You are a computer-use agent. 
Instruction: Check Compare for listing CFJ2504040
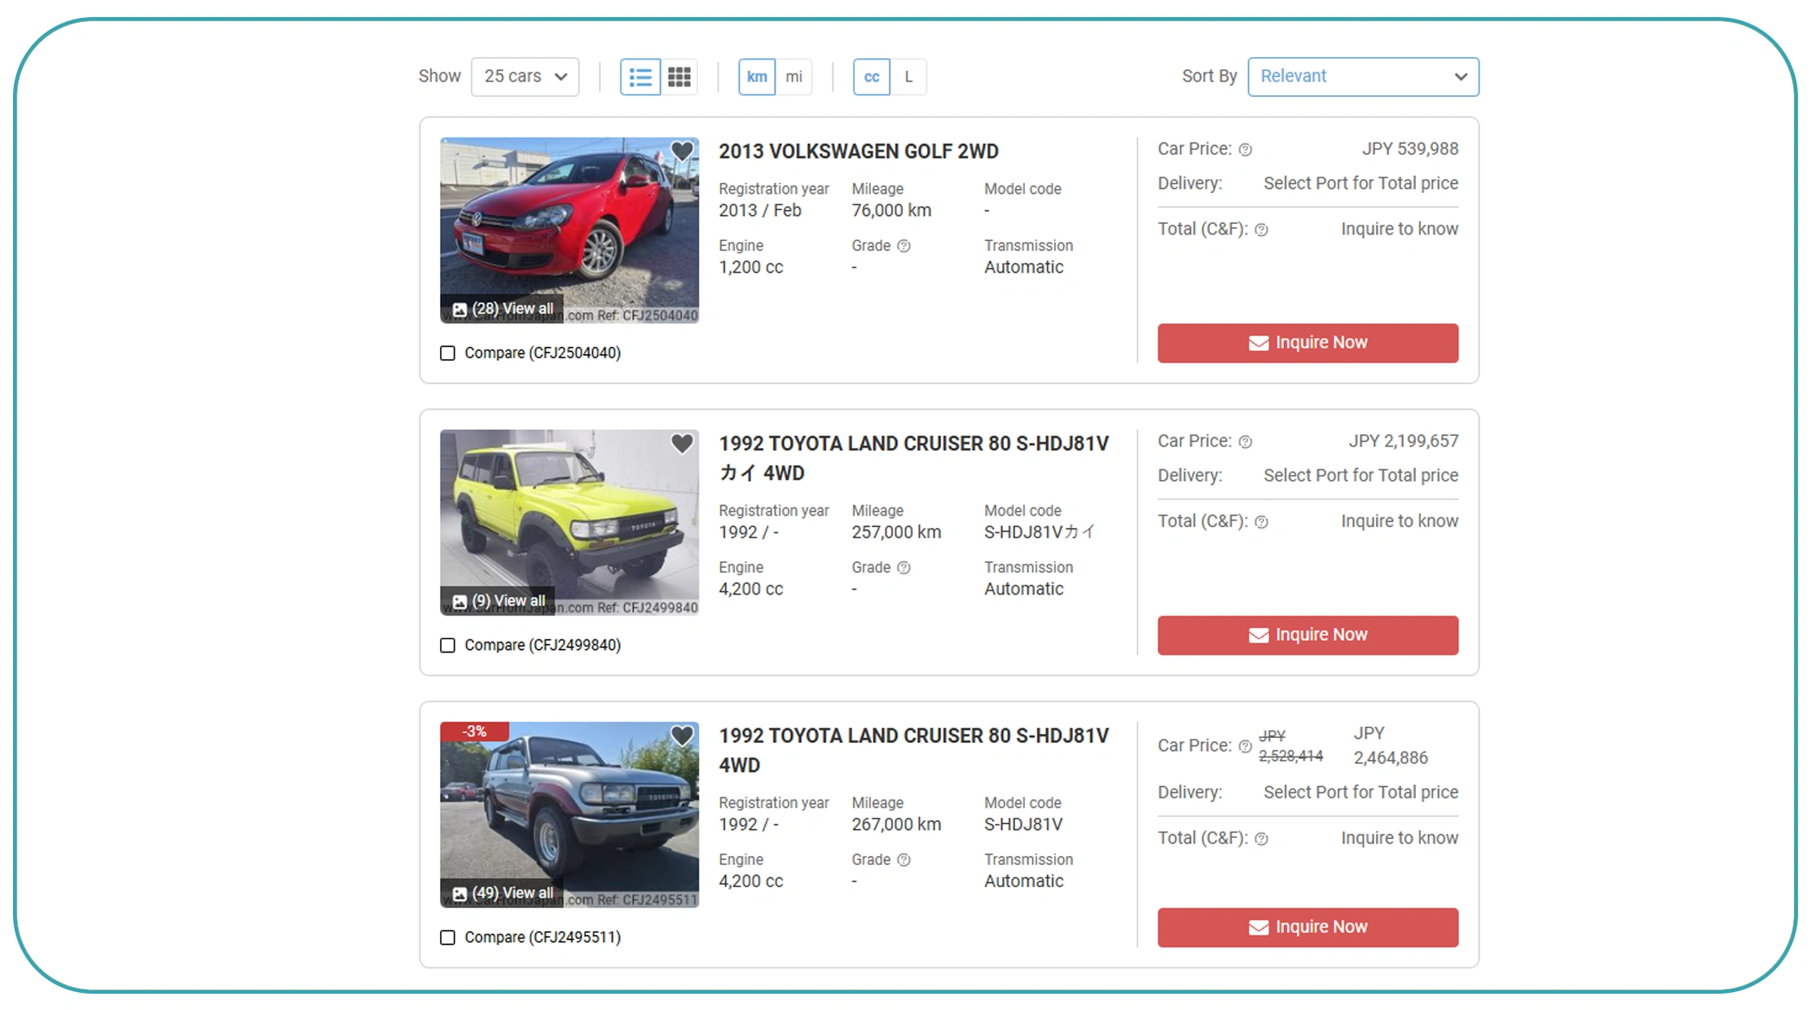point(447,353)
